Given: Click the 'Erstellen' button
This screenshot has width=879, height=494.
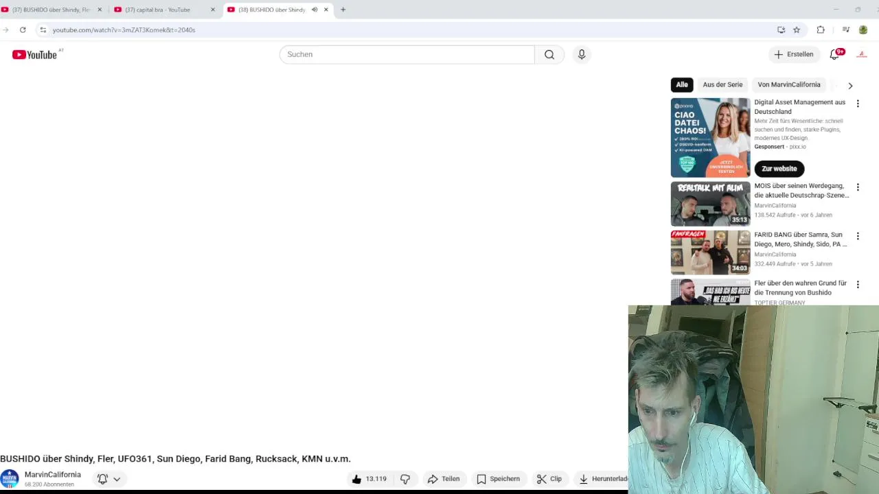Looking at the screenshot, I should tap(794, 54).
